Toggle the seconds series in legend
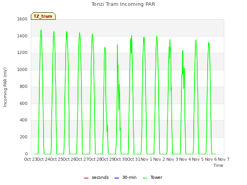247x185 pixels. pos(96,177)
